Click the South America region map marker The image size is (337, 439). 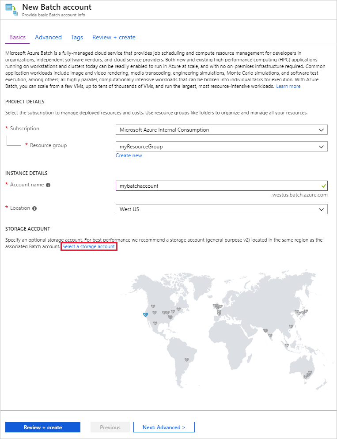(x=187, y=360)
